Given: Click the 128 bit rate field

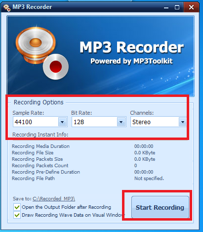Looking at the screenshot, I should pyautogui.click(x=99, y=122).
